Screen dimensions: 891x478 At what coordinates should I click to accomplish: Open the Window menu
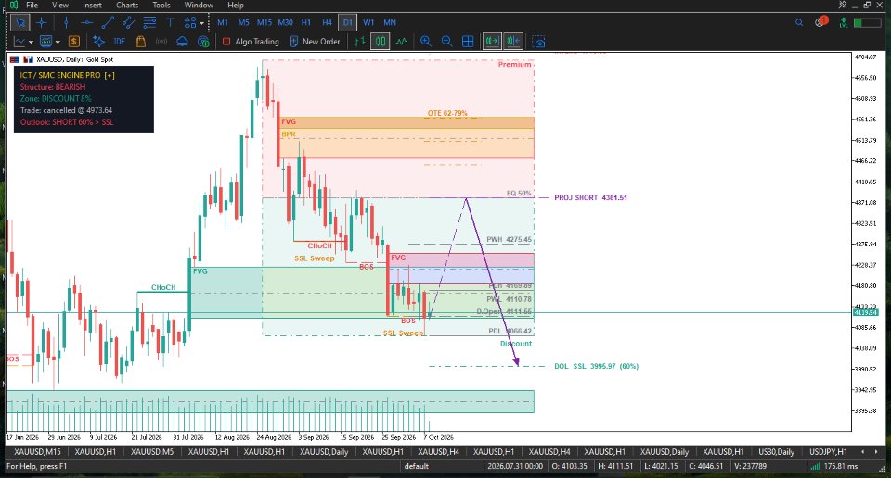tap(199, 6)
